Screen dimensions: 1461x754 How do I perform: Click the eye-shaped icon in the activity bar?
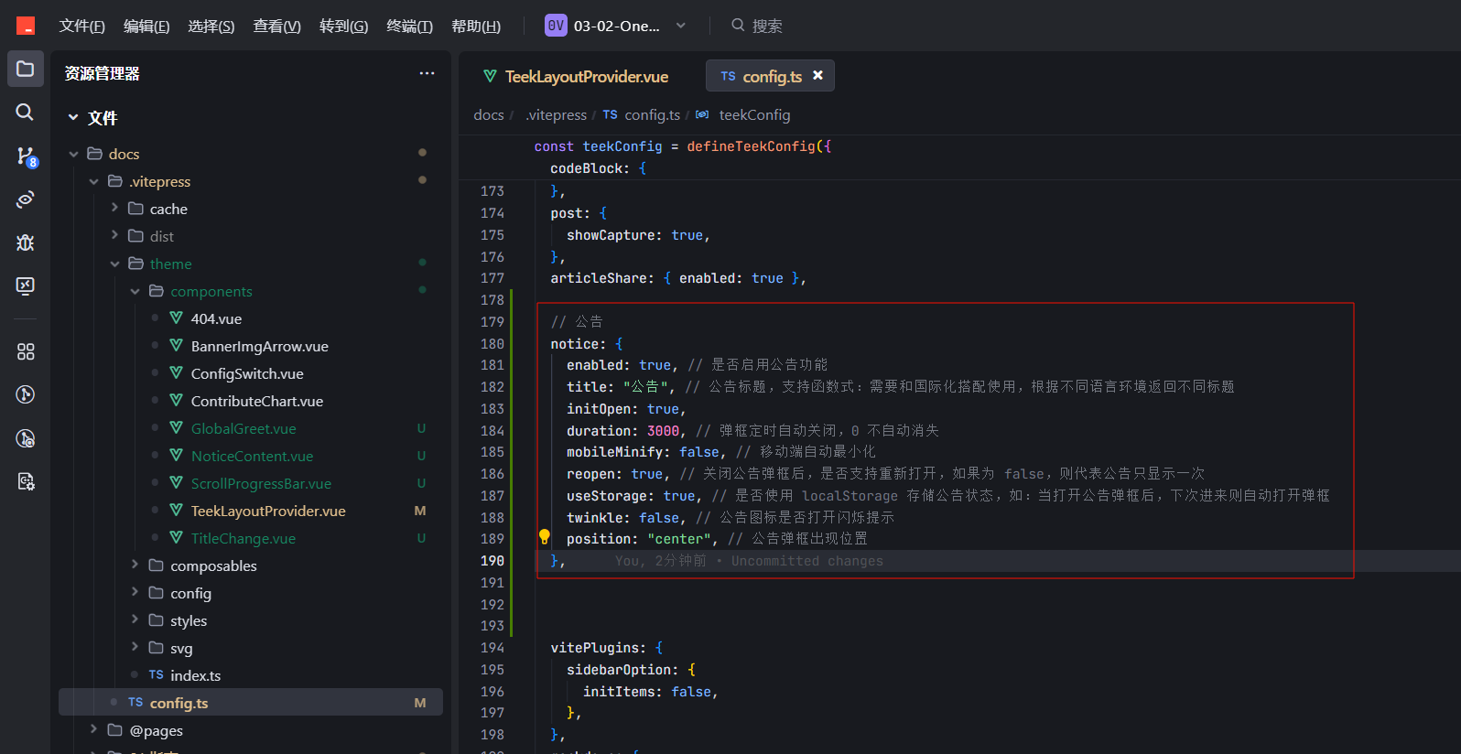[x=26, y=199]
